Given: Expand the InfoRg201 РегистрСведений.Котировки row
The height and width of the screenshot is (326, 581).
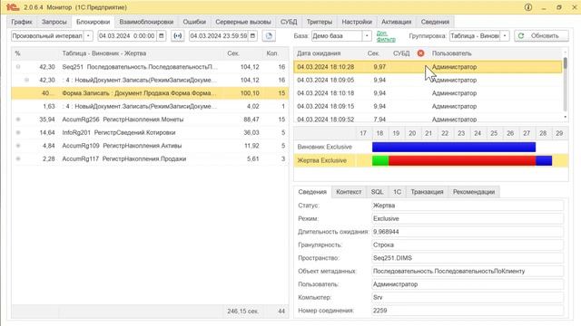Looking at the screenshot, I should point(18,133).
